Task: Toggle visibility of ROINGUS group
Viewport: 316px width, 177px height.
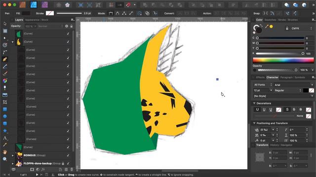Action: click(x=68, y=155)
